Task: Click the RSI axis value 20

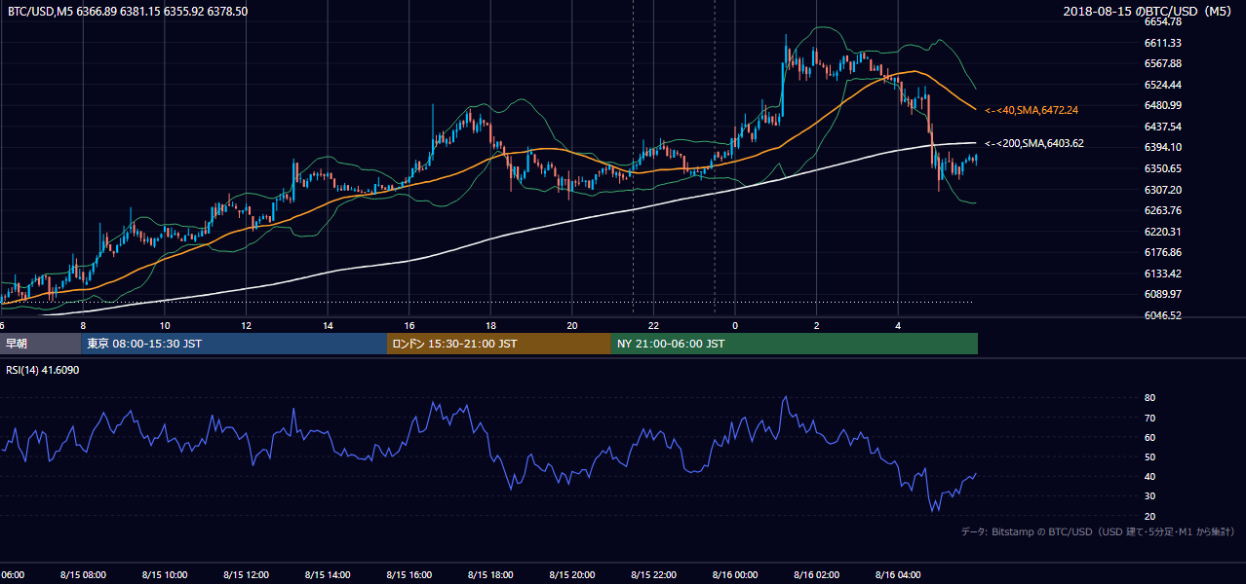Action: [1149, 516]
